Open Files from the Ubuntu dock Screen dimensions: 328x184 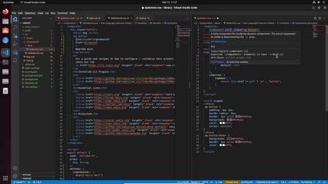click(6, 21)
